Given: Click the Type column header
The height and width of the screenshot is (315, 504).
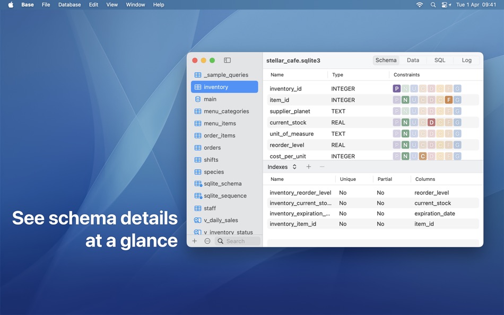Looking at the screenshot, I should coord(337,75).
